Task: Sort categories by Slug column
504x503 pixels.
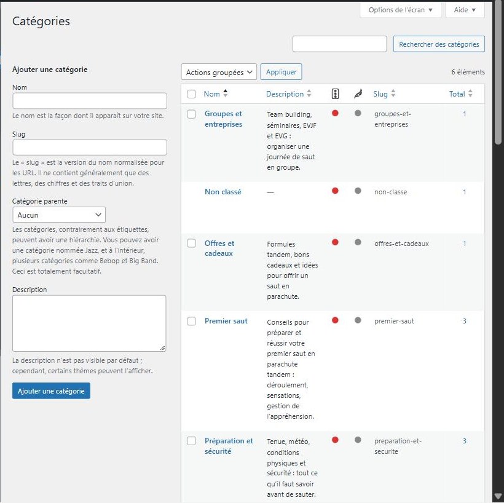Action: tap(380, 94)
